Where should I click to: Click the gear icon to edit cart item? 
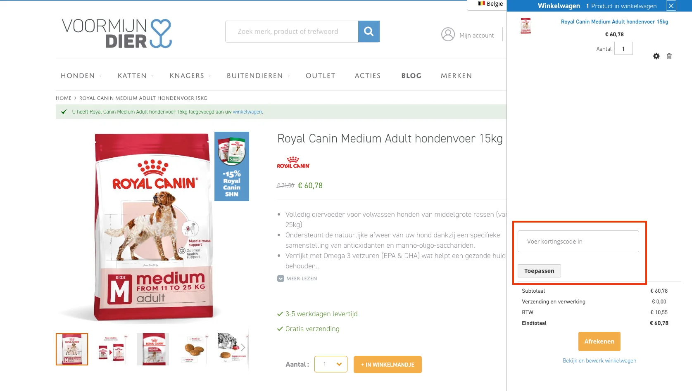[656, 56]
